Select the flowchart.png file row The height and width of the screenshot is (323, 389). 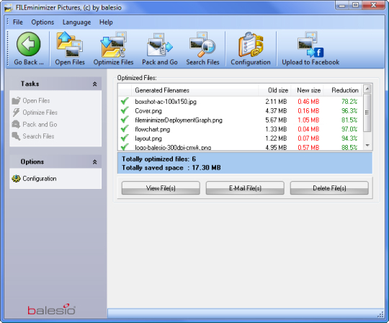(240, 129)
